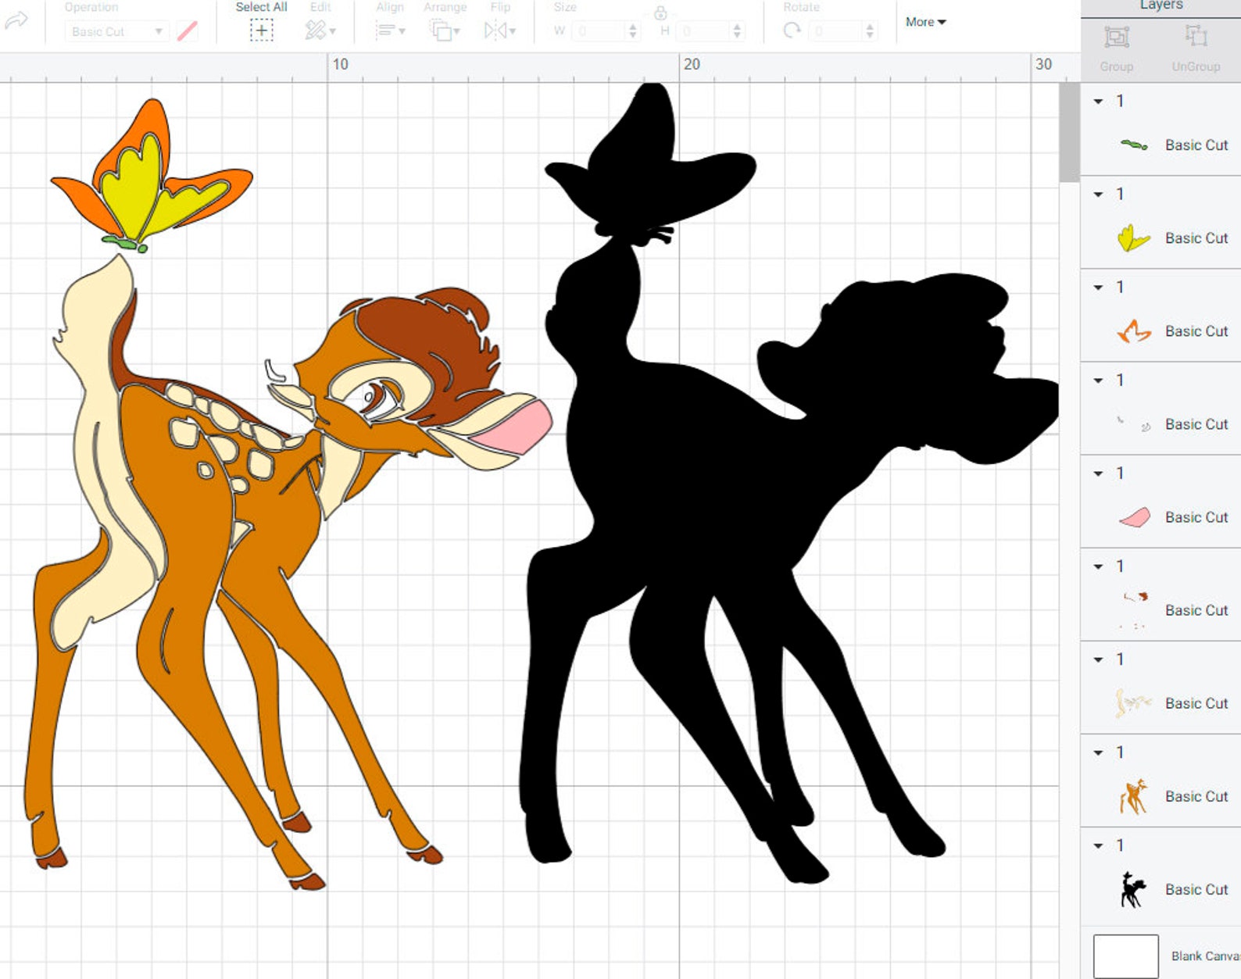Open the Flip options dropdown

500,31
